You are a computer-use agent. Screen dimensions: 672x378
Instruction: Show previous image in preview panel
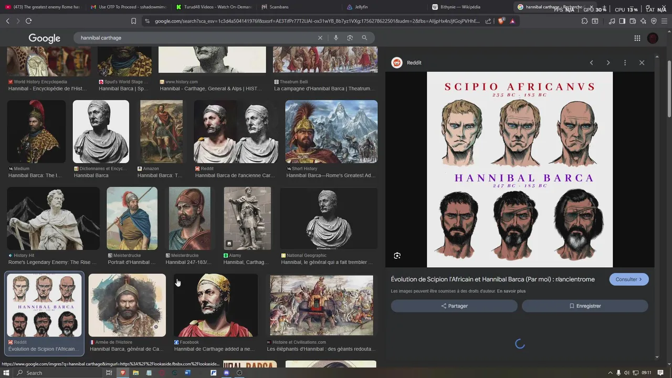591,62
